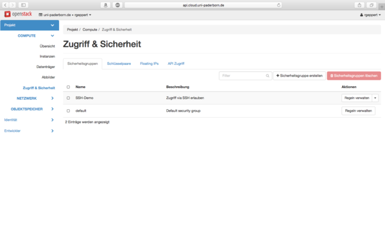This screenshot has width=385, height=241.
Task: Click Sicherheitsgruppen löschen button
Action: point(354,76)
